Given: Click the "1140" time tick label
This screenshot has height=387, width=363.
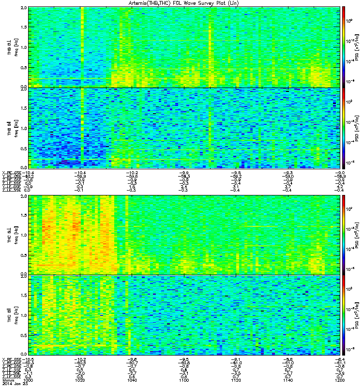Looking at the screenshot, I should pos(288,380).
